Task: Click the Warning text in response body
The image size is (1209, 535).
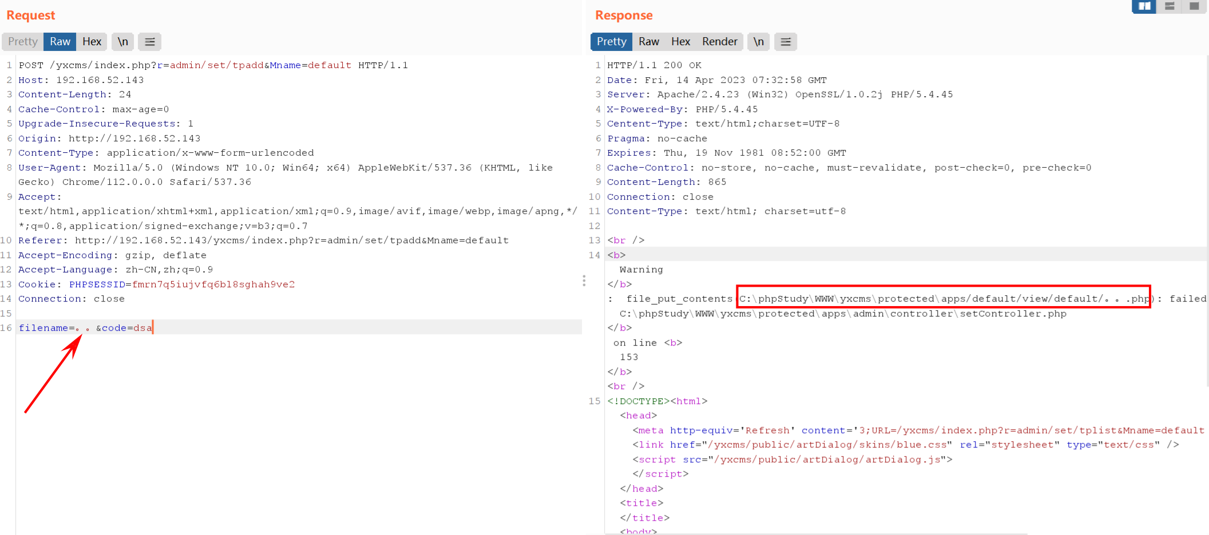Action: 641,270
